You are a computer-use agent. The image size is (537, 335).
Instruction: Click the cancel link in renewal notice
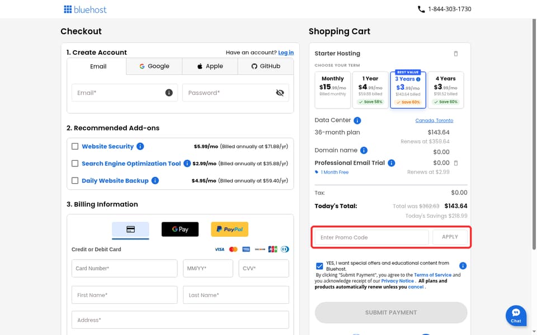point(416,287)
